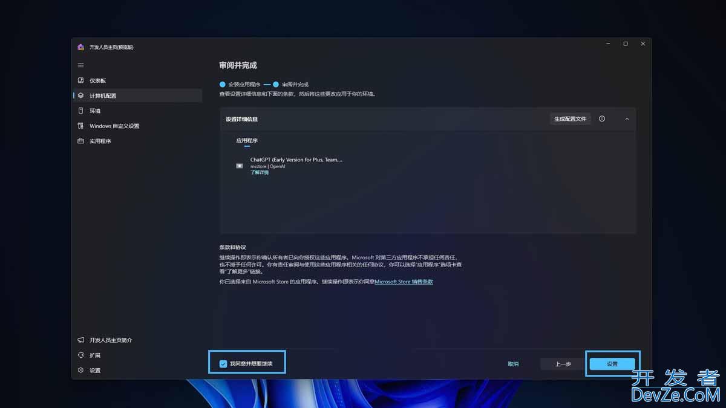Click the ChatGPT app package icon
726x408 pixels.
click(x=240, y=166)
